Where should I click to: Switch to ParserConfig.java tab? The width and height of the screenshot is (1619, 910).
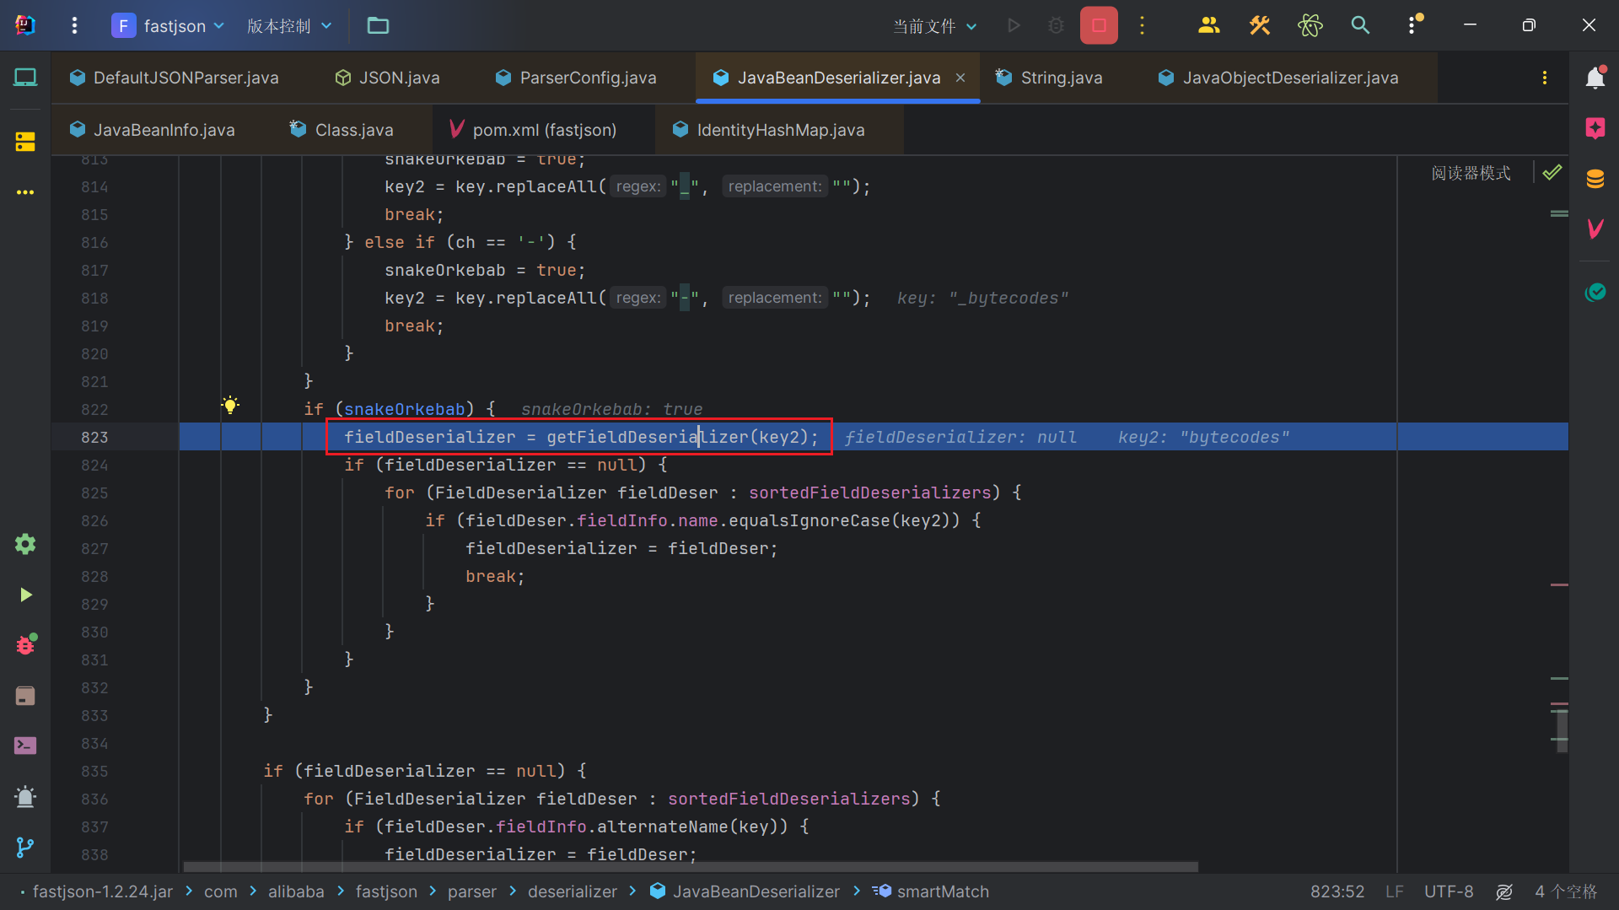coord(576,78)
